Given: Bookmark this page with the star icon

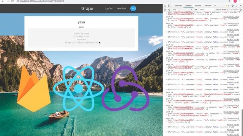Looking at the screenshot, I should click(229, 1).
